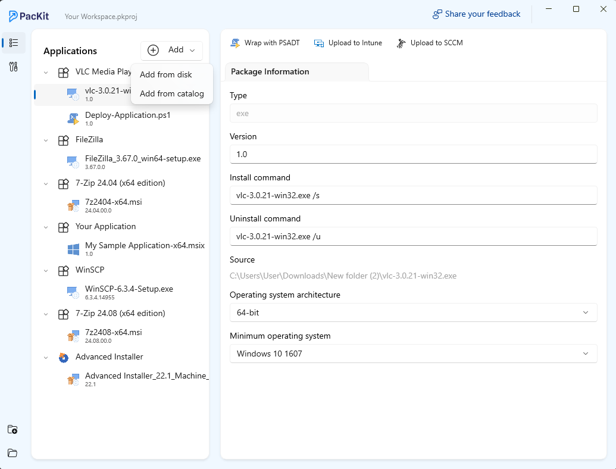
Task: Click the 7z2404-x64.msi package icon
Action: click(73, 205)
